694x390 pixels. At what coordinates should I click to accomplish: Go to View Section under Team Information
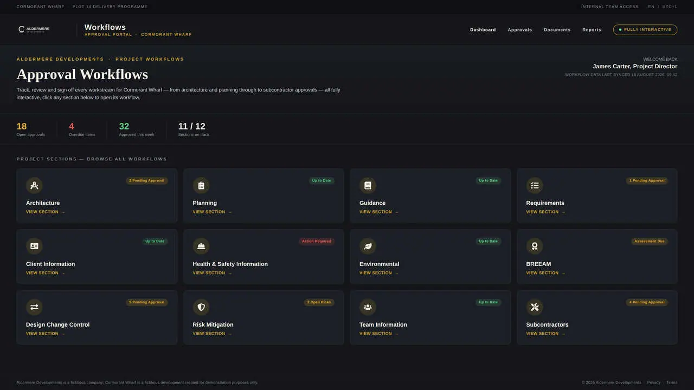tap(379, 334)
